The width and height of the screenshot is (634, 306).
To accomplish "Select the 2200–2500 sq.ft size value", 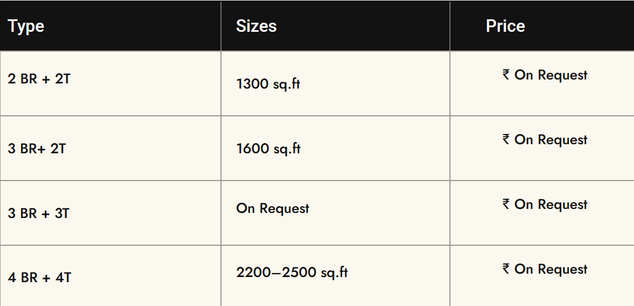I will point(292,273).
